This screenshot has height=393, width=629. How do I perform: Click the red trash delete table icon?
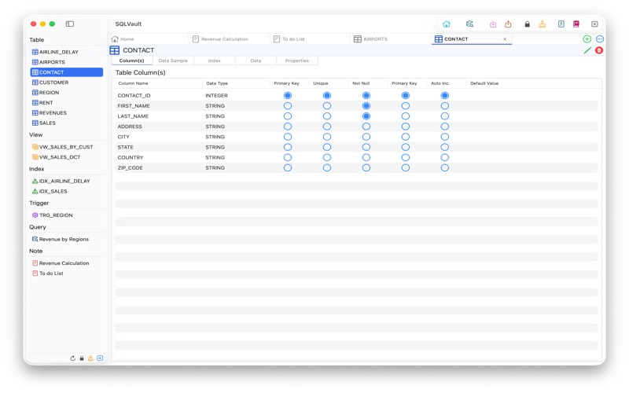click(599, 50)
